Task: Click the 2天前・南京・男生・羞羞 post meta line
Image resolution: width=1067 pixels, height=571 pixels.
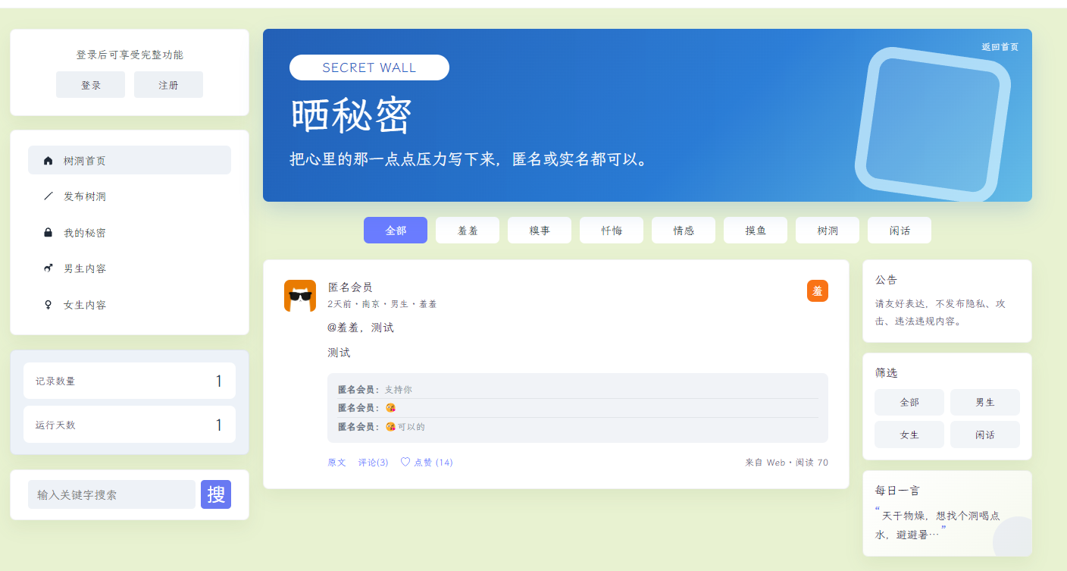Action: [x=382, y=304]
